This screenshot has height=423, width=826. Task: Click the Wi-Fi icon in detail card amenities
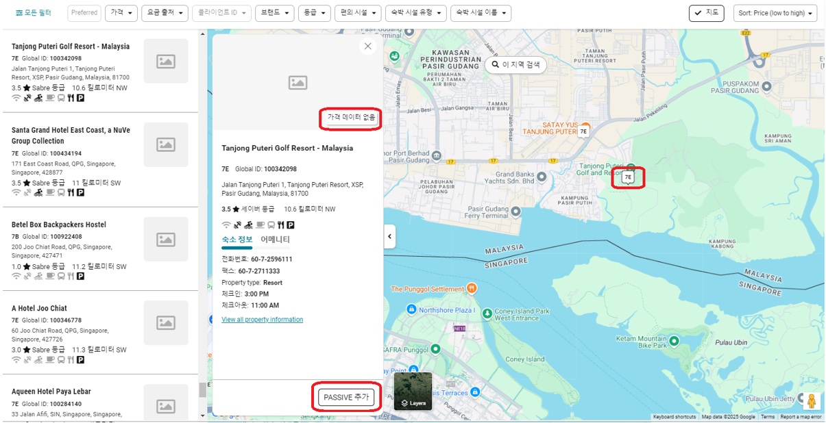pos(226,225)
